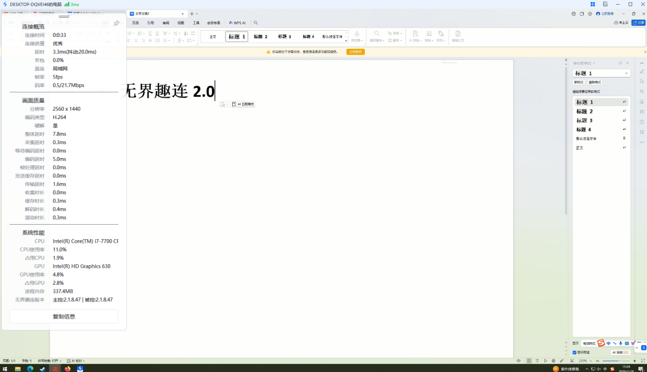Image resolution: width=647 pixels, height=372 pixels.
Task: Click the 复制信息 button
Action: (x=64, y=317)
